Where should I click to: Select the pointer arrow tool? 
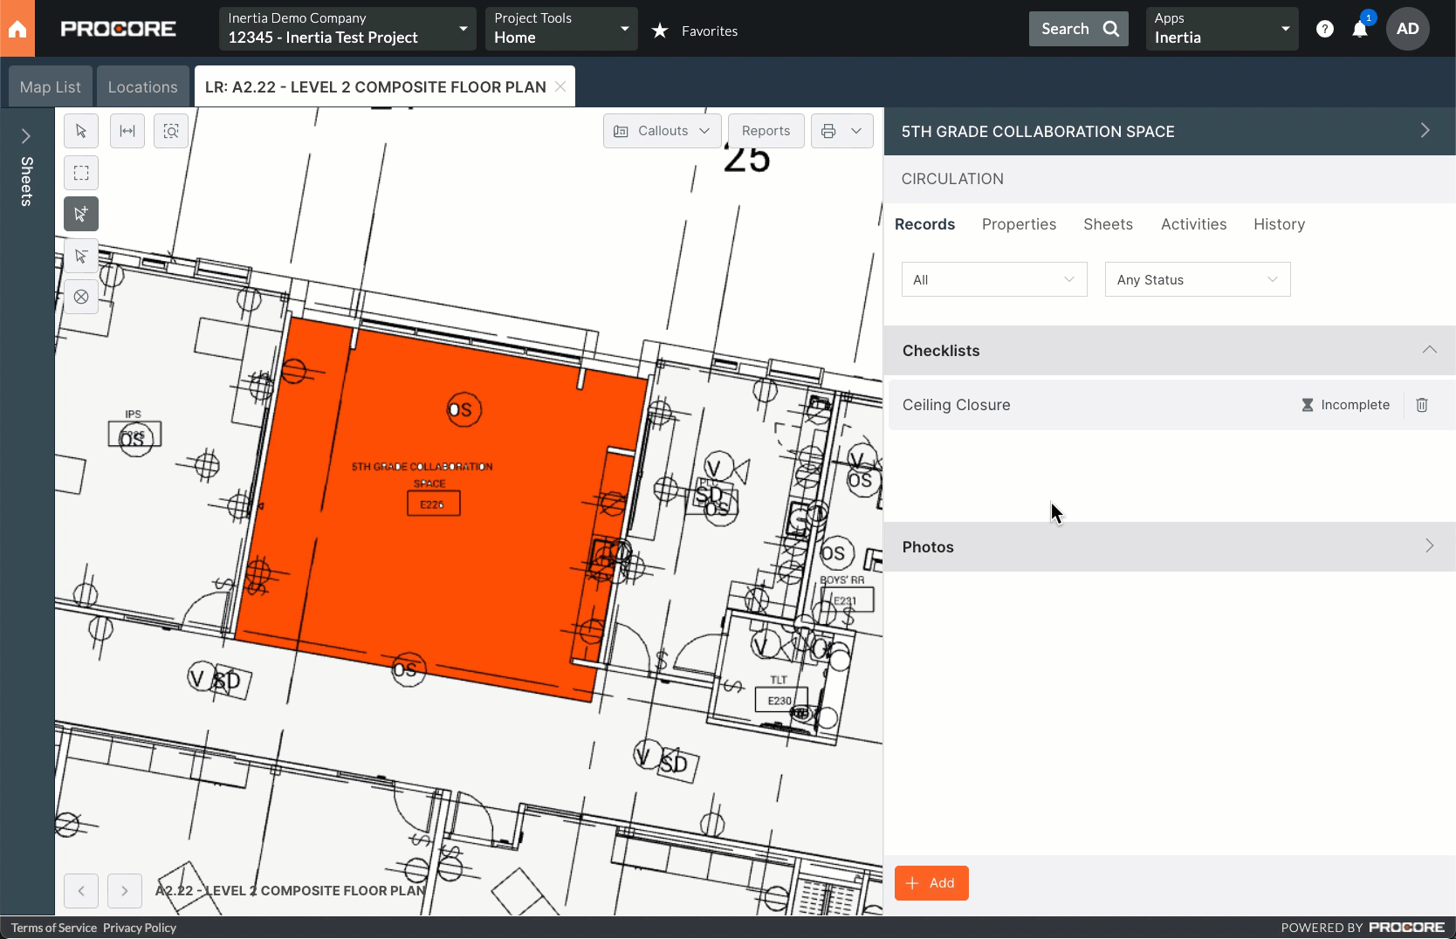(81, 131)
